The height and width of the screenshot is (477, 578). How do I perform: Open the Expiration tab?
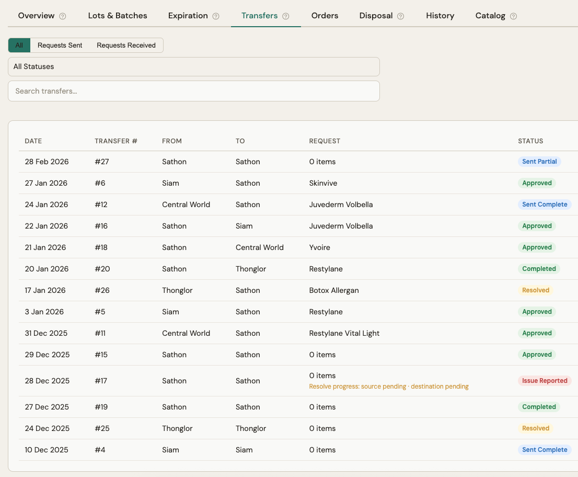coord(188,16)
